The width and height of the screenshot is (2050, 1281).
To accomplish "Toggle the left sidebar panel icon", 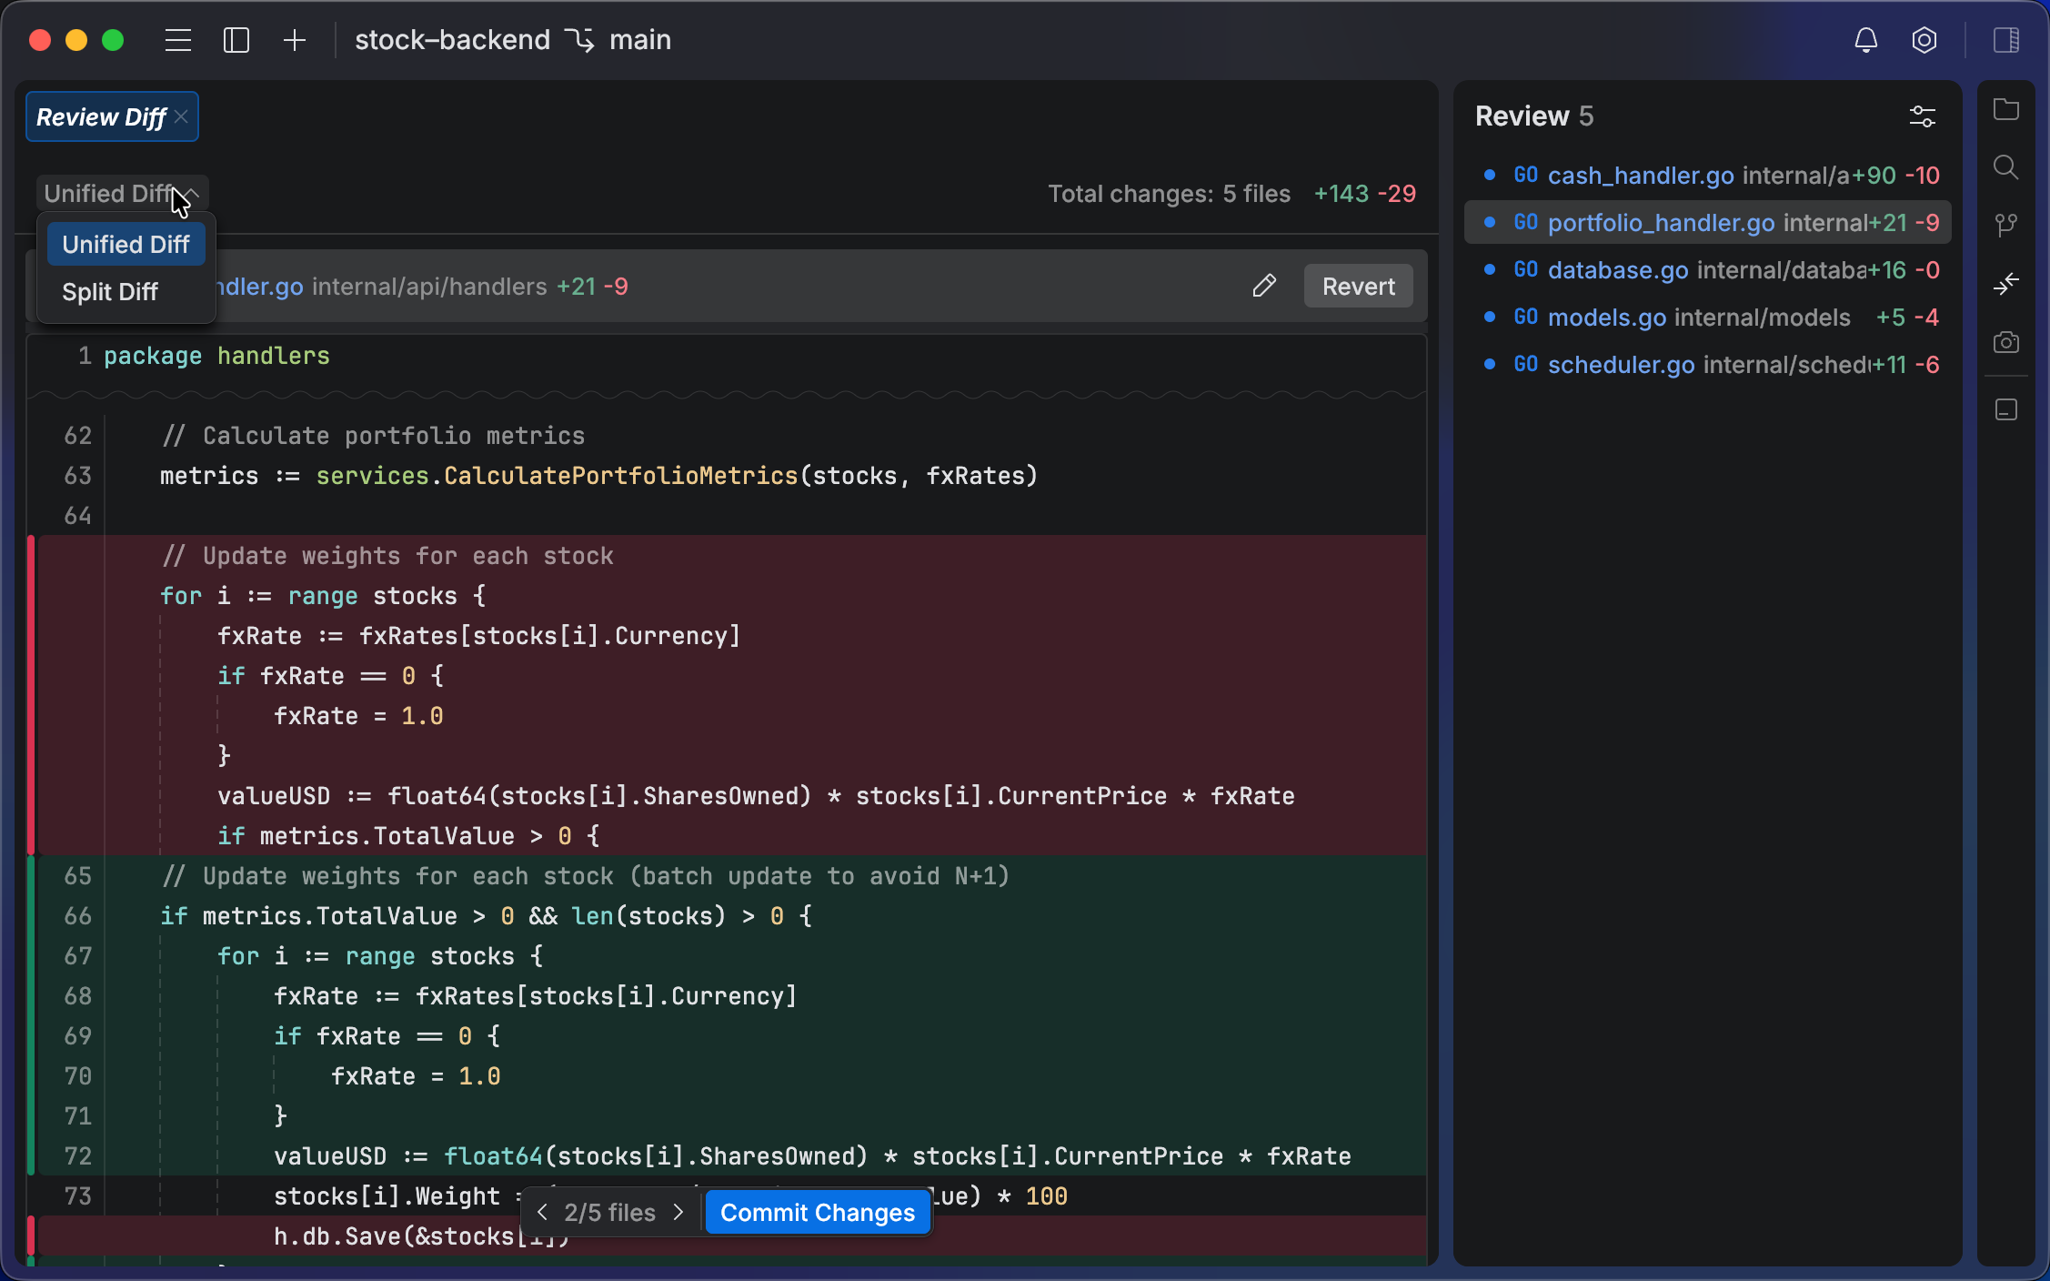I will click(236, 40).
